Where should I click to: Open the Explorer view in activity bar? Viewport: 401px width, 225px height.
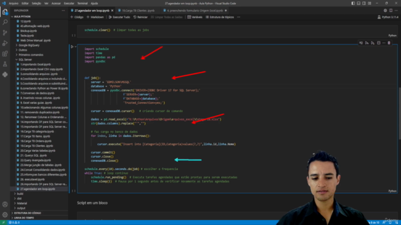[x=5, y=12]
